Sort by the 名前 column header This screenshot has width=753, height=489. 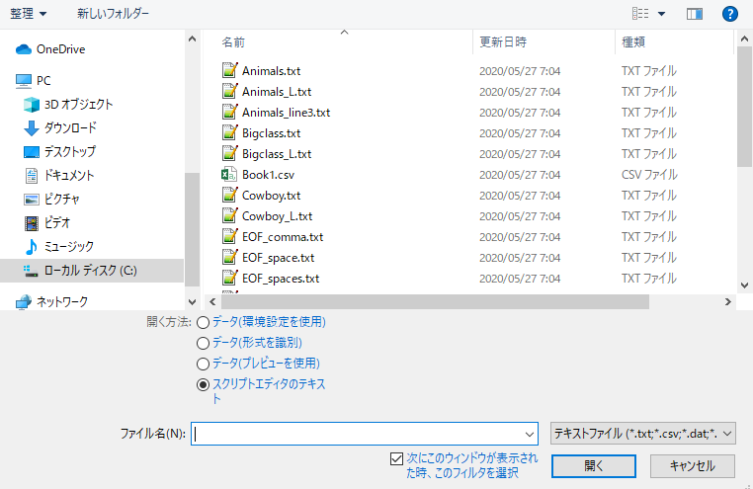(233, 42)
